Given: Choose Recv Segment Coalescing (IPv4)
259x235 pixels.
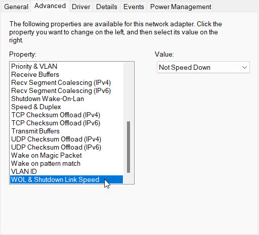Looking at the screenshot, I should point(67,82).
